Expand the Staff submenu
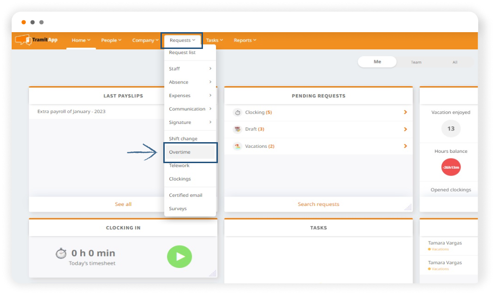Viewport: 495px width, 295px height. (190, 69)
